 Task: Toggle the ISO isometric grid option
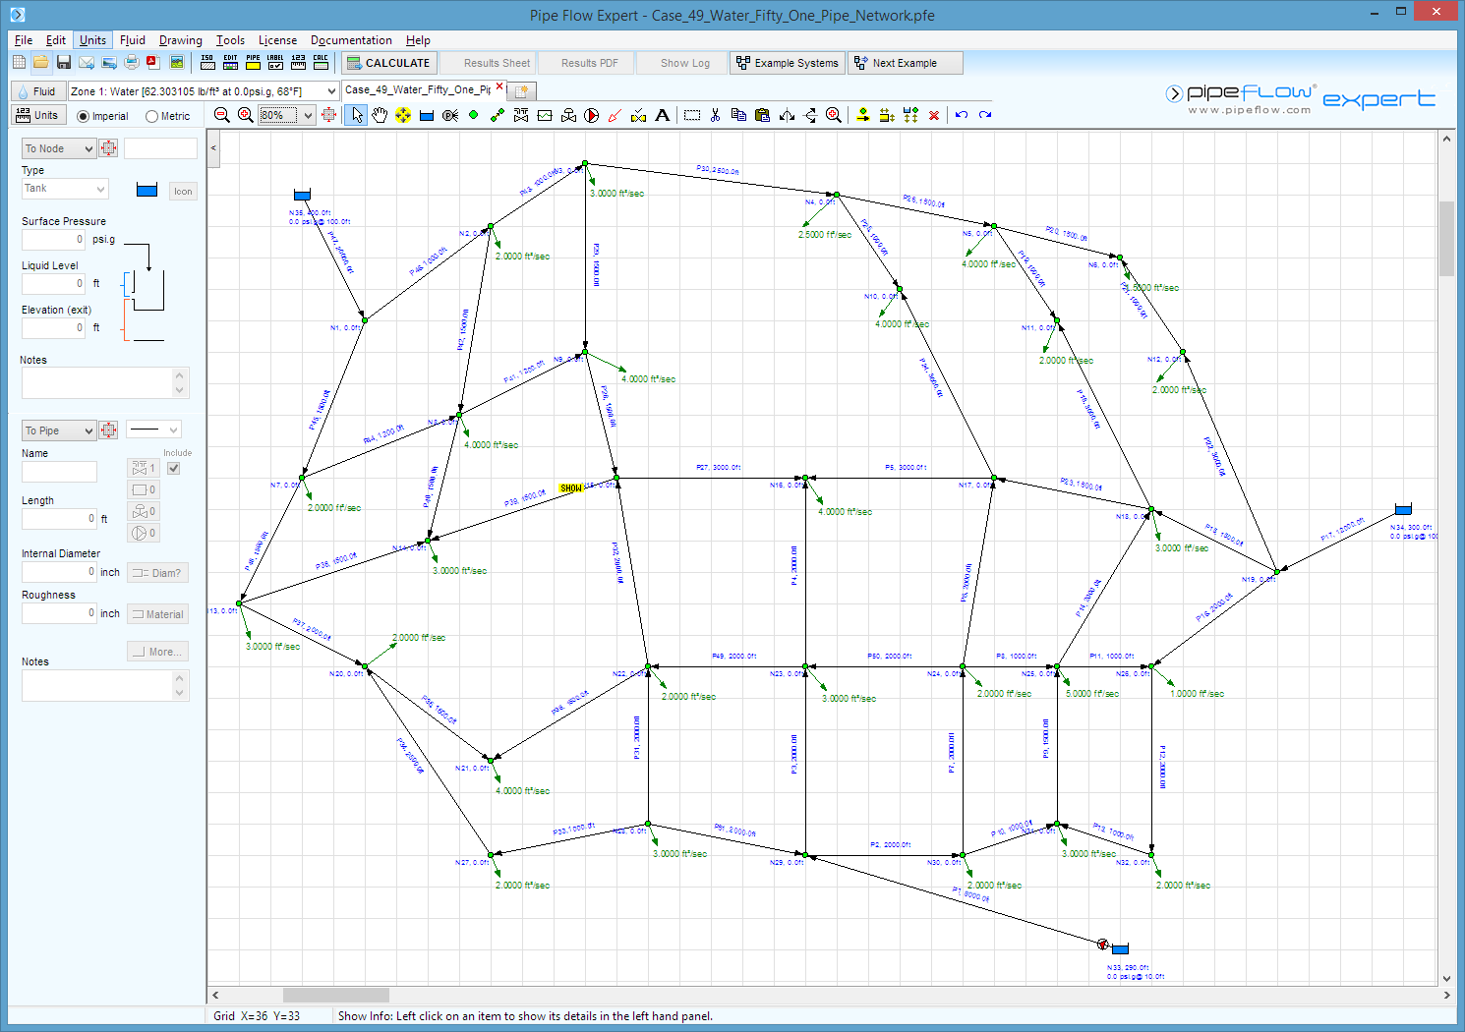(x=207, y=62)
